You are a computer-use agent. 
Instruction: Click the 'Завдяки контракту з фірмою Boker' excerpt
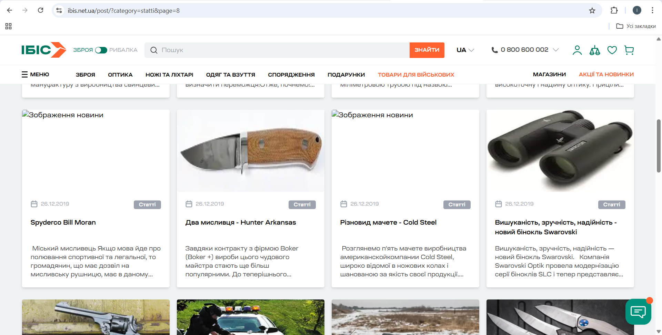[x=242, y=261]
